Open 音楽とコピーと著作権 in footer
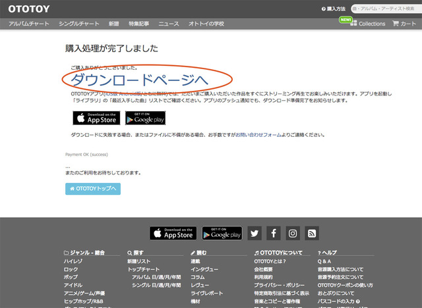The height and width of the screenshot is (308, 422). pyautogui.click(x=277, y=301)
